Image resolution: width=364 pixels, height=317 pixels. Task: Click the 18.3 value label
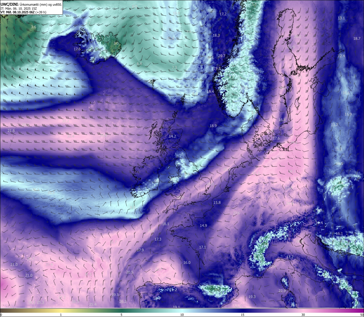216,35
